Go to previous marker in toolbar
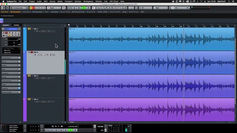 tap(68, 8)
